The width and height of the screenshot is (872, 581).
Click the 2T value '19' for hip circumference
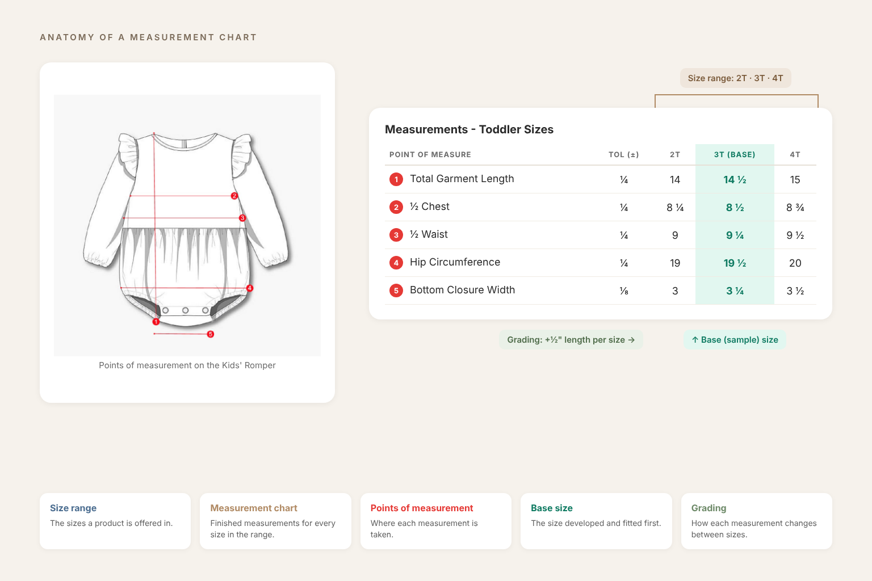click(x=675, y=263)
